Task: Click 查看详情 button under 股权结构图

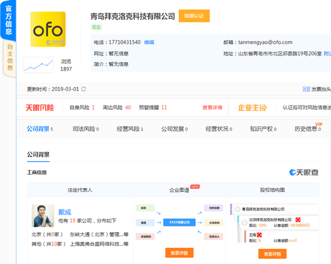Action: pos(272,254)
